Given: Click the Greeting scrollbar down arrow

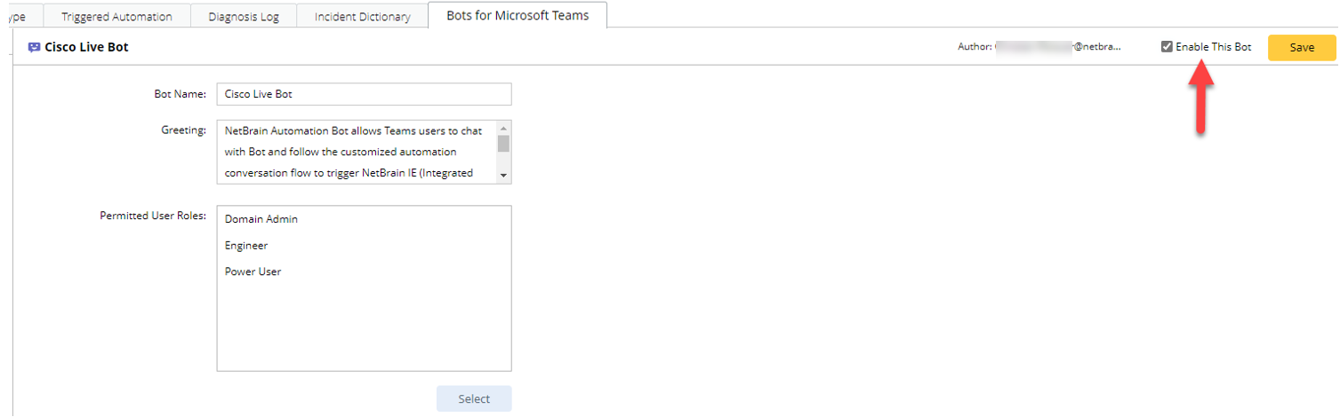Looking at the screenshot, I should [504, 176].
